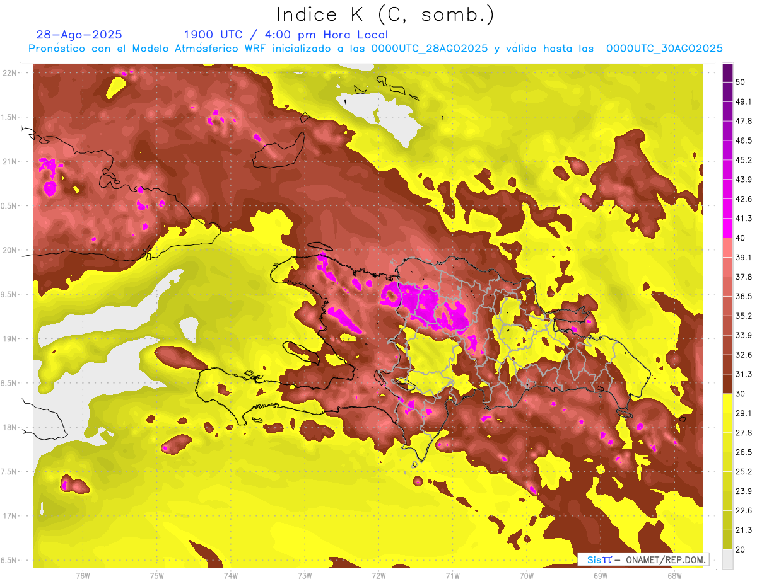Screen dimensions: 757x584
Task: Click the dark purple swatch above 50
Action: click(727, 72)
